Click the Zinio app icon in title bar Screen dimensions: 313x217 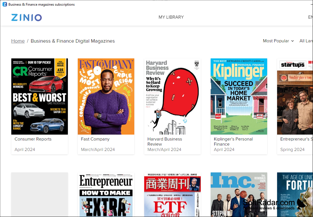point(5,4)
